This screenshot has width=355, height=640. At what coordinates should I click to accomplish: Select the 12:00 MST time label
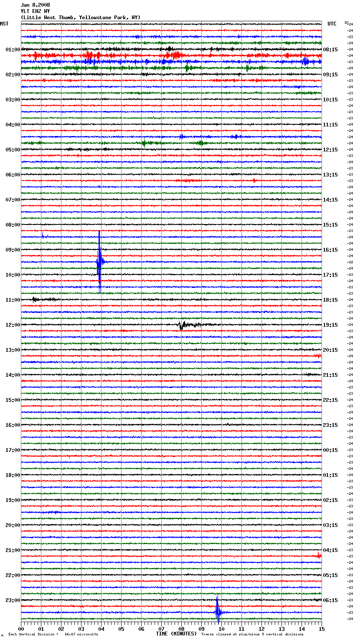pyautogui.click(x=13, y=325)
